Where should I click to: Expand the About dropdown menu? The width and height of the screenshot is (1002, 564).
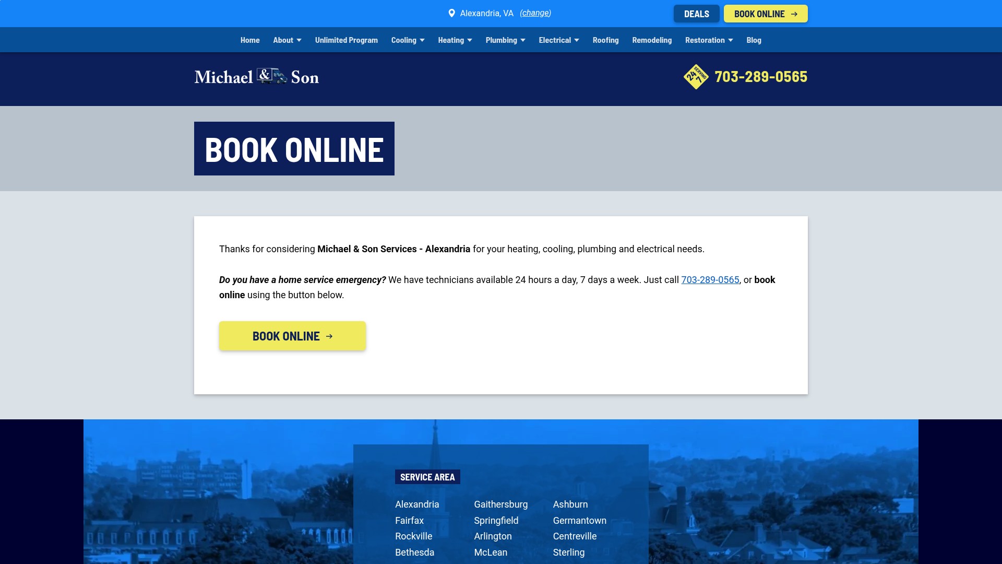click(288, 40)
